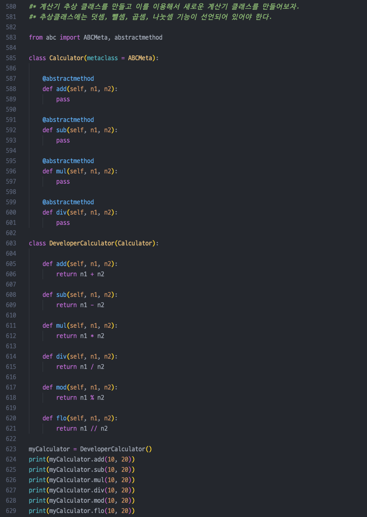Viewport: 367px width, 517px height.
Task: Click line number 585 in the gutter
Action: tap(11, 58)
